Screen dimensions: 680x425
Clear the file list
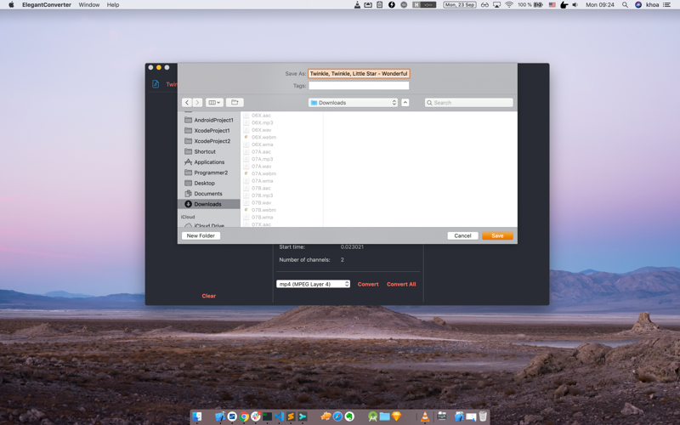[x=208, y=296]
